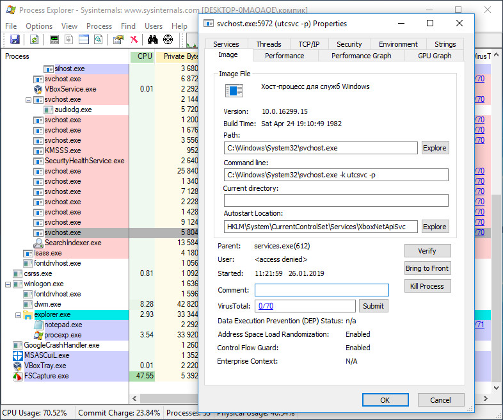Click the explorer.exe folder icon
Viewport: 503px width, 420px height.
point(28,315)
